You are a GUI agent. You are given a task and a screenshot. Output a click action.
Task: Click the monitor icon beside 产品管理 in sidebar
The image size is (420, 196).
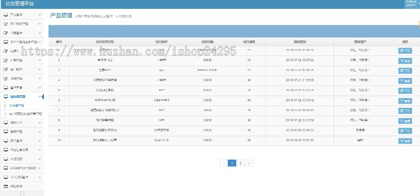point(6,15)
